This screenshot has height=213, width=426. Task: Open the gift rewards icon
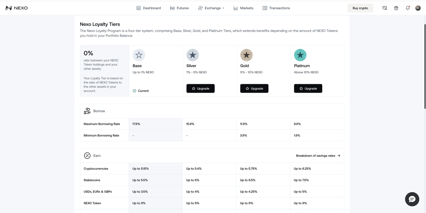click(x=396, y=8)
